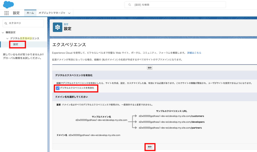The width and height of the screenshot is (257, 152).
Task: Click the 設定 app name label
Action: (16, 13)
